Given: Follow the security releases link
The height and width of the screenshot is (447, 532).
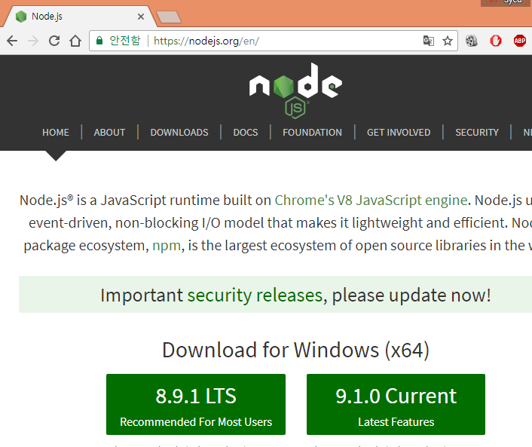Looking at the screenshot, I should pyautogui.click(x=255, y=295).
